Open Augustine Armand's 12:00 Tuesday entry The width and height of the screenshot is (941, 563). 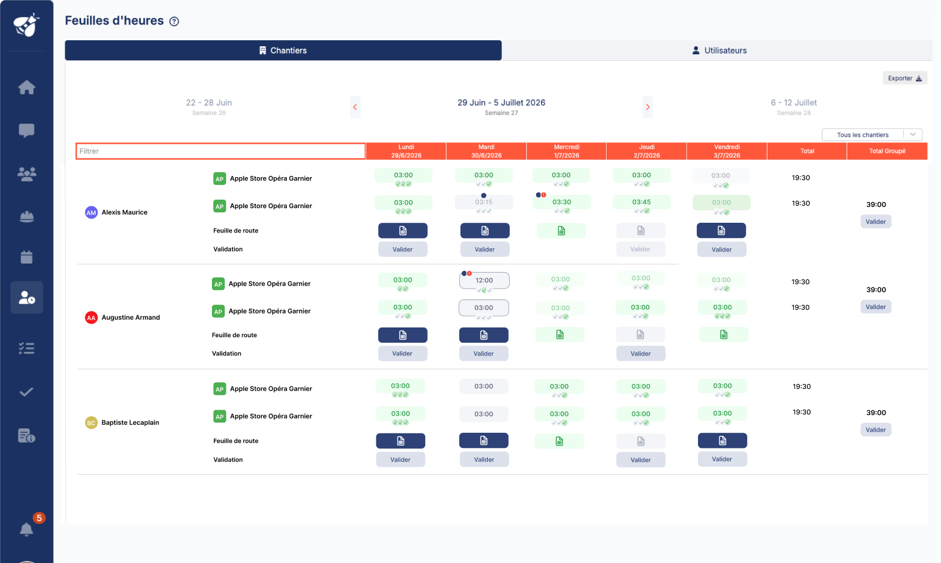pyautogui.click(x=484, y=281)
